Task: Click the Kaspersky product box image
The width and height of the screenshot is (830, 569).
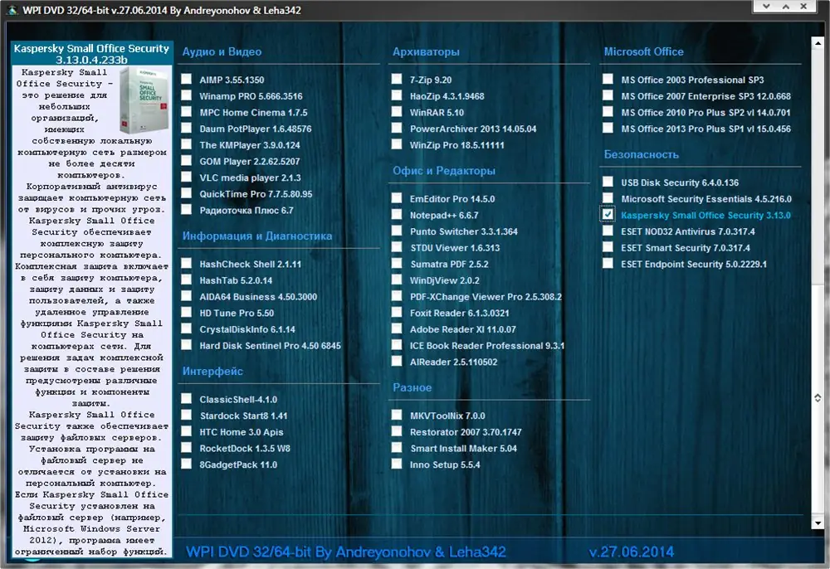Action: coord(144,100)
